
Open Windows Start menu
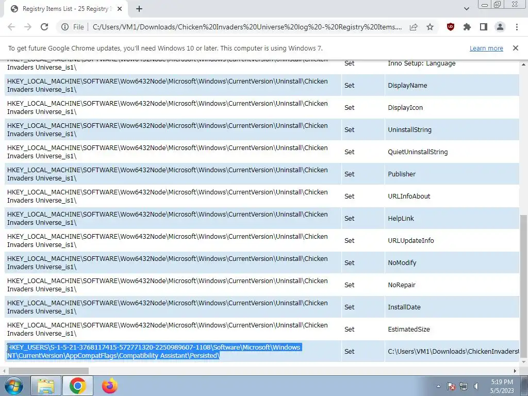pos(14,386)
